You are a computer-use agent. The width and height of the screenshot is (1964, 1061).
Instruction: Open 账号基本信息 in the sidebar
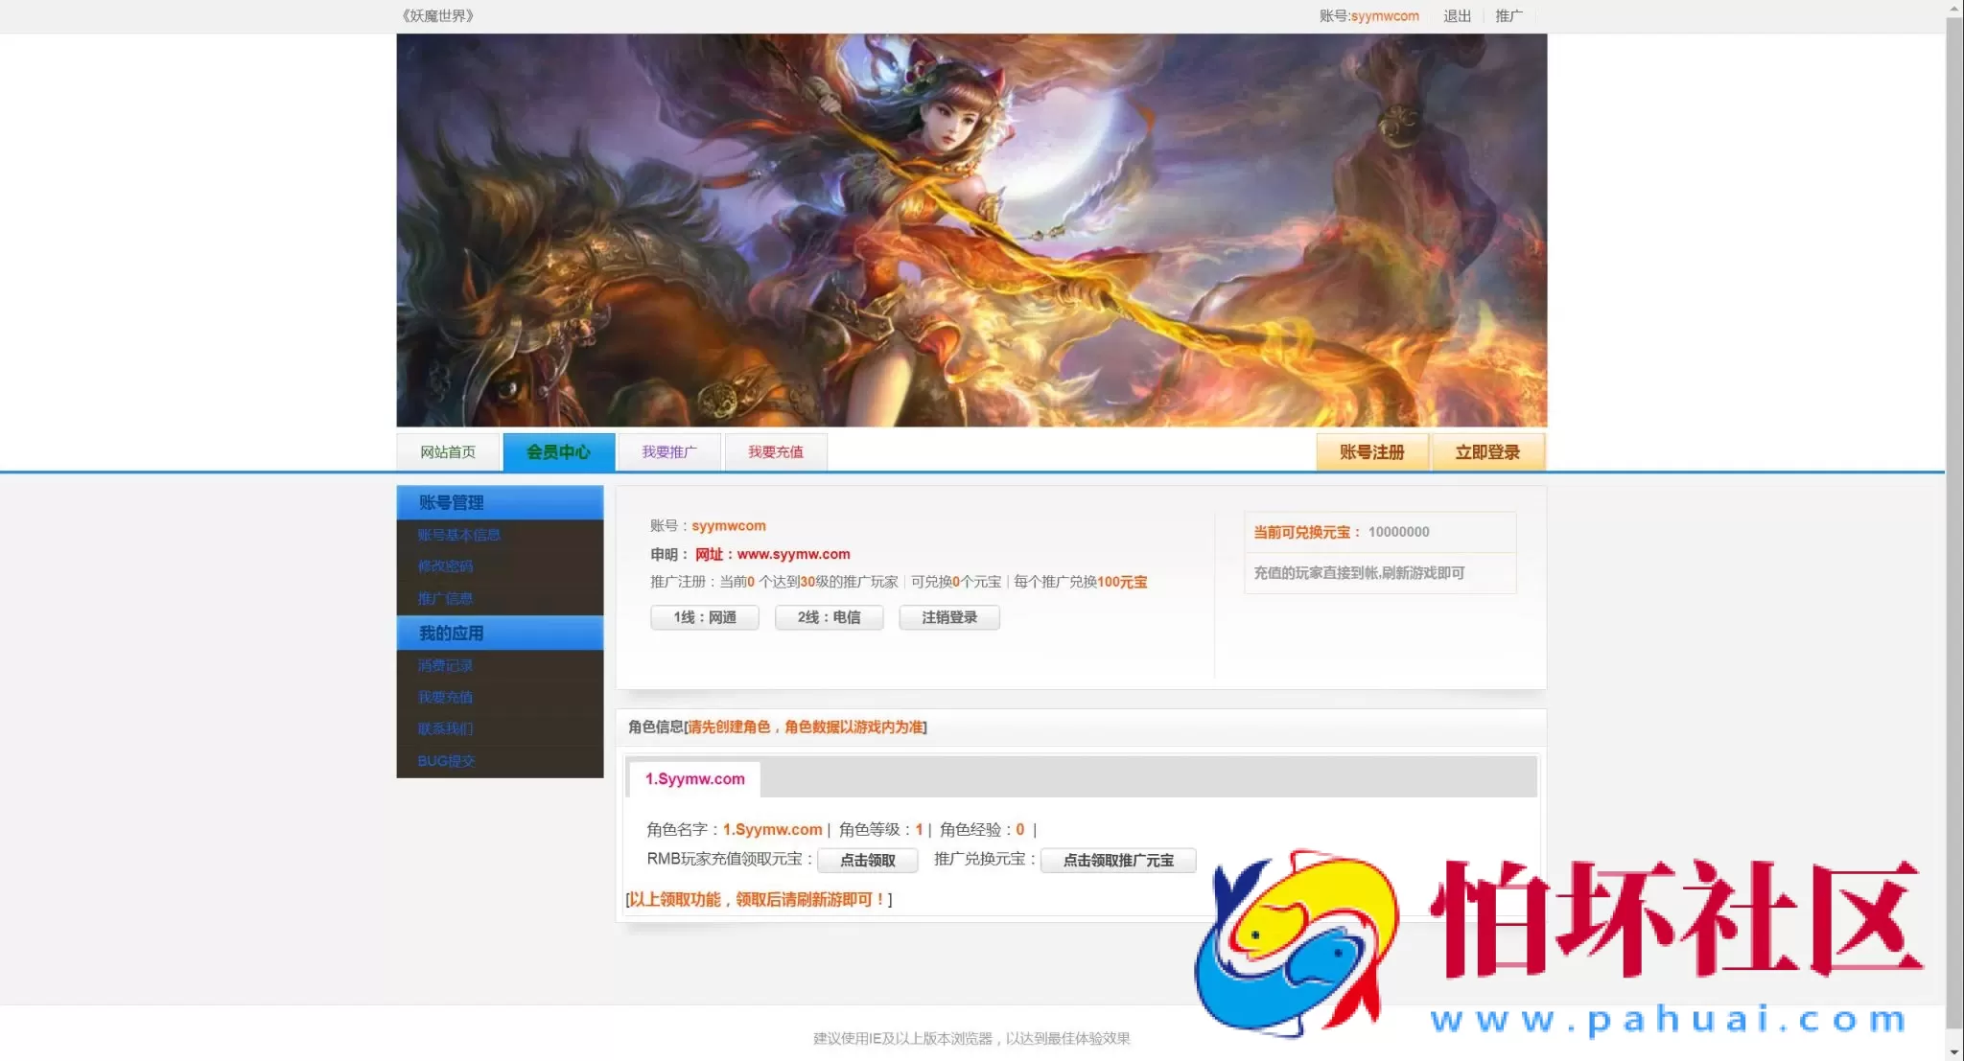pos(459,534)
